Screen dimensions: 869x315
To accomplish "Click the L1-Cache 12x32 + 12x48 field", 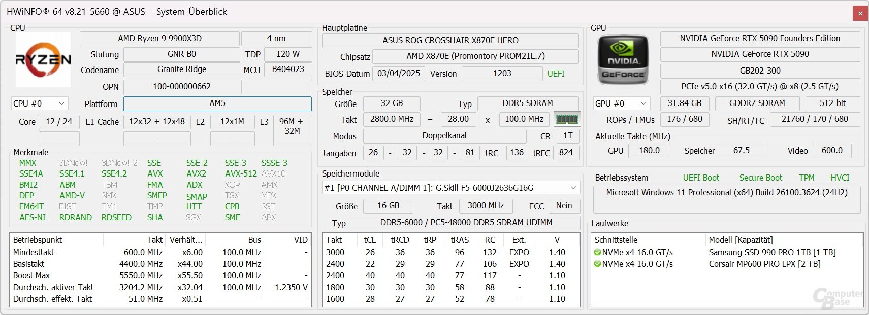I will coord(157,122).
